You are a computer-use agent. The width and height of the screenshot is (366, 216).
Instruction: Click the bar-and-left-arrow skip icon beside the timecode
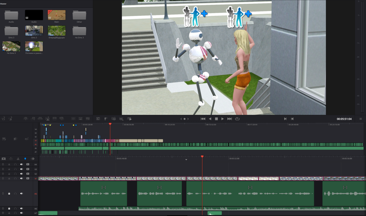(292, 119)
